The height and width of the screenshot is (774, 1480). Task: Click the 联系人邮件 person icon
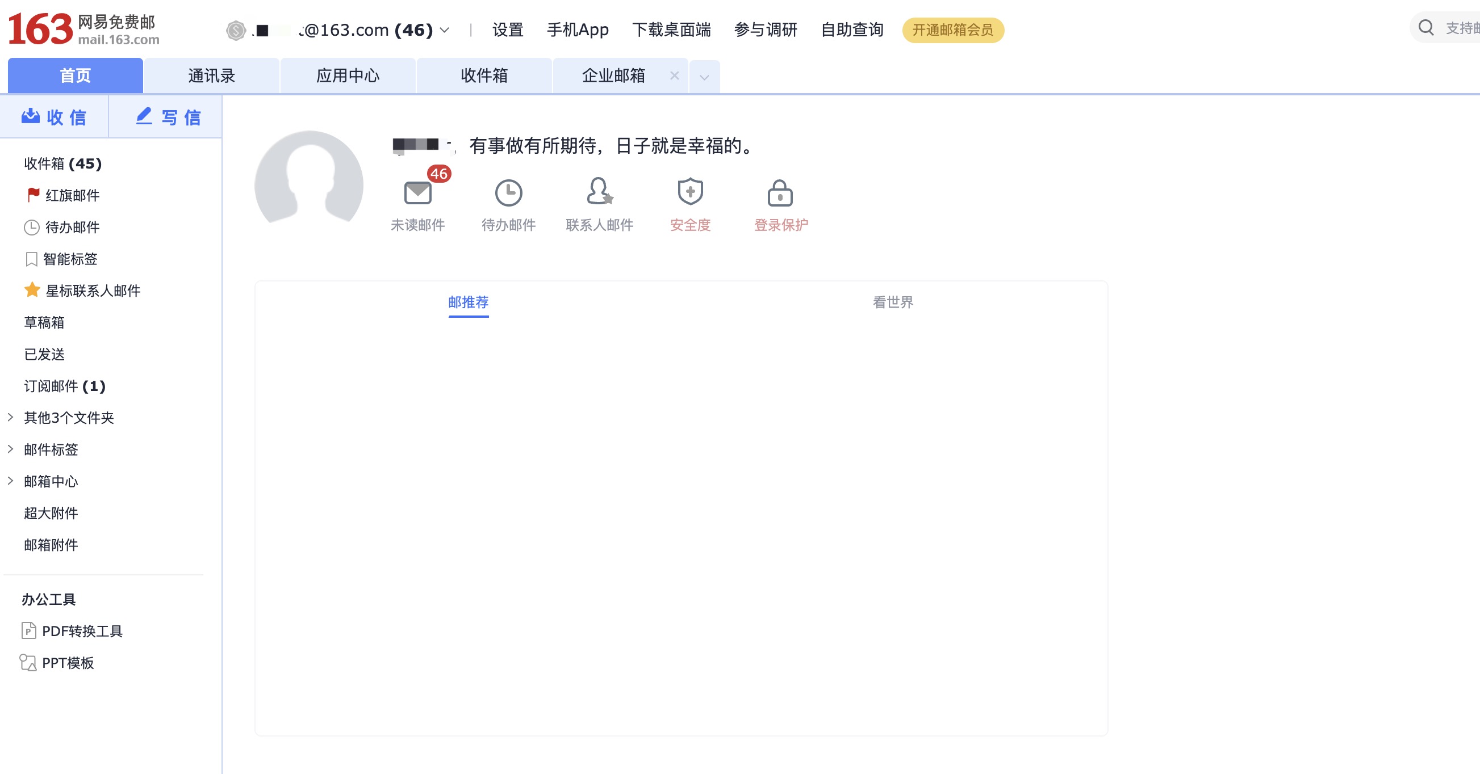[x=600, y=191]
